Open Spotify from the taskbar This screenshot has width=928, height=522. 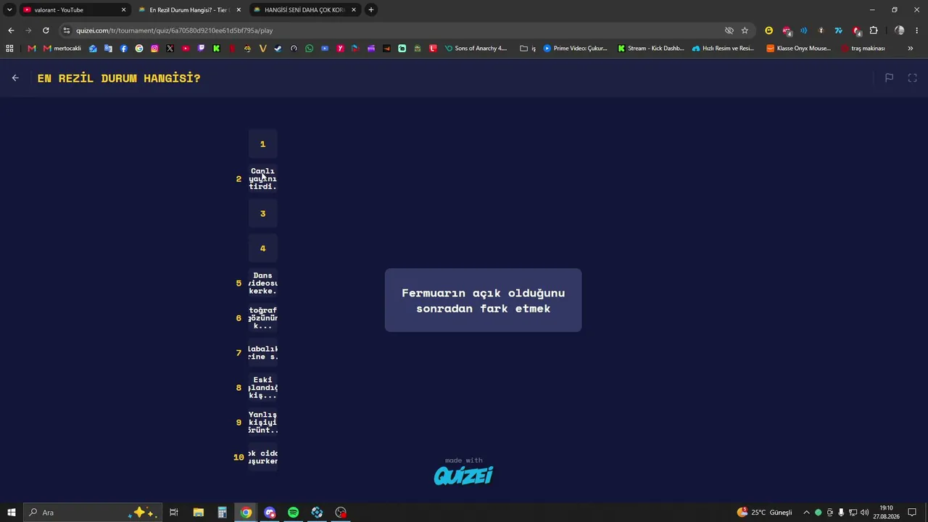tap(293, 513)
